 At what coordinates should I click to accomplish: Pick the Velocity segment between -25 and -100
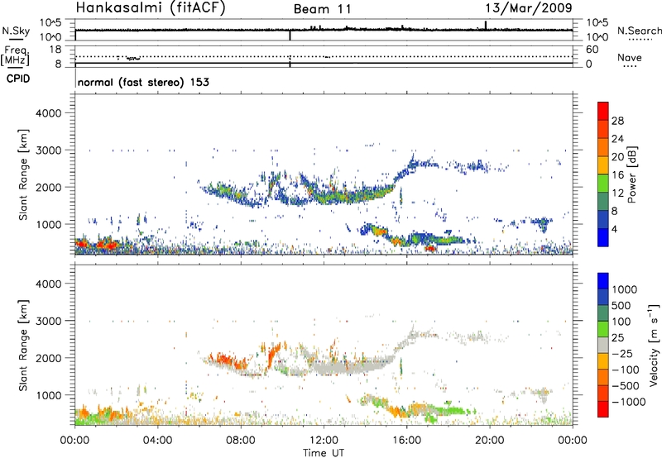click(x=603, y=361)
